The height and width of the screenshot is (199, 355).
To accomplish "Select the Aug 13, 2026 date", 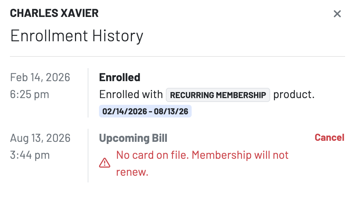I will click(x=40, y=138).
